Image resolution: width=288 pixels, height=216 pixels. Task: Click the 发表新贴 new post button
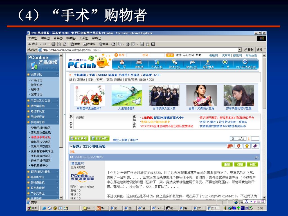coord(79,138)
